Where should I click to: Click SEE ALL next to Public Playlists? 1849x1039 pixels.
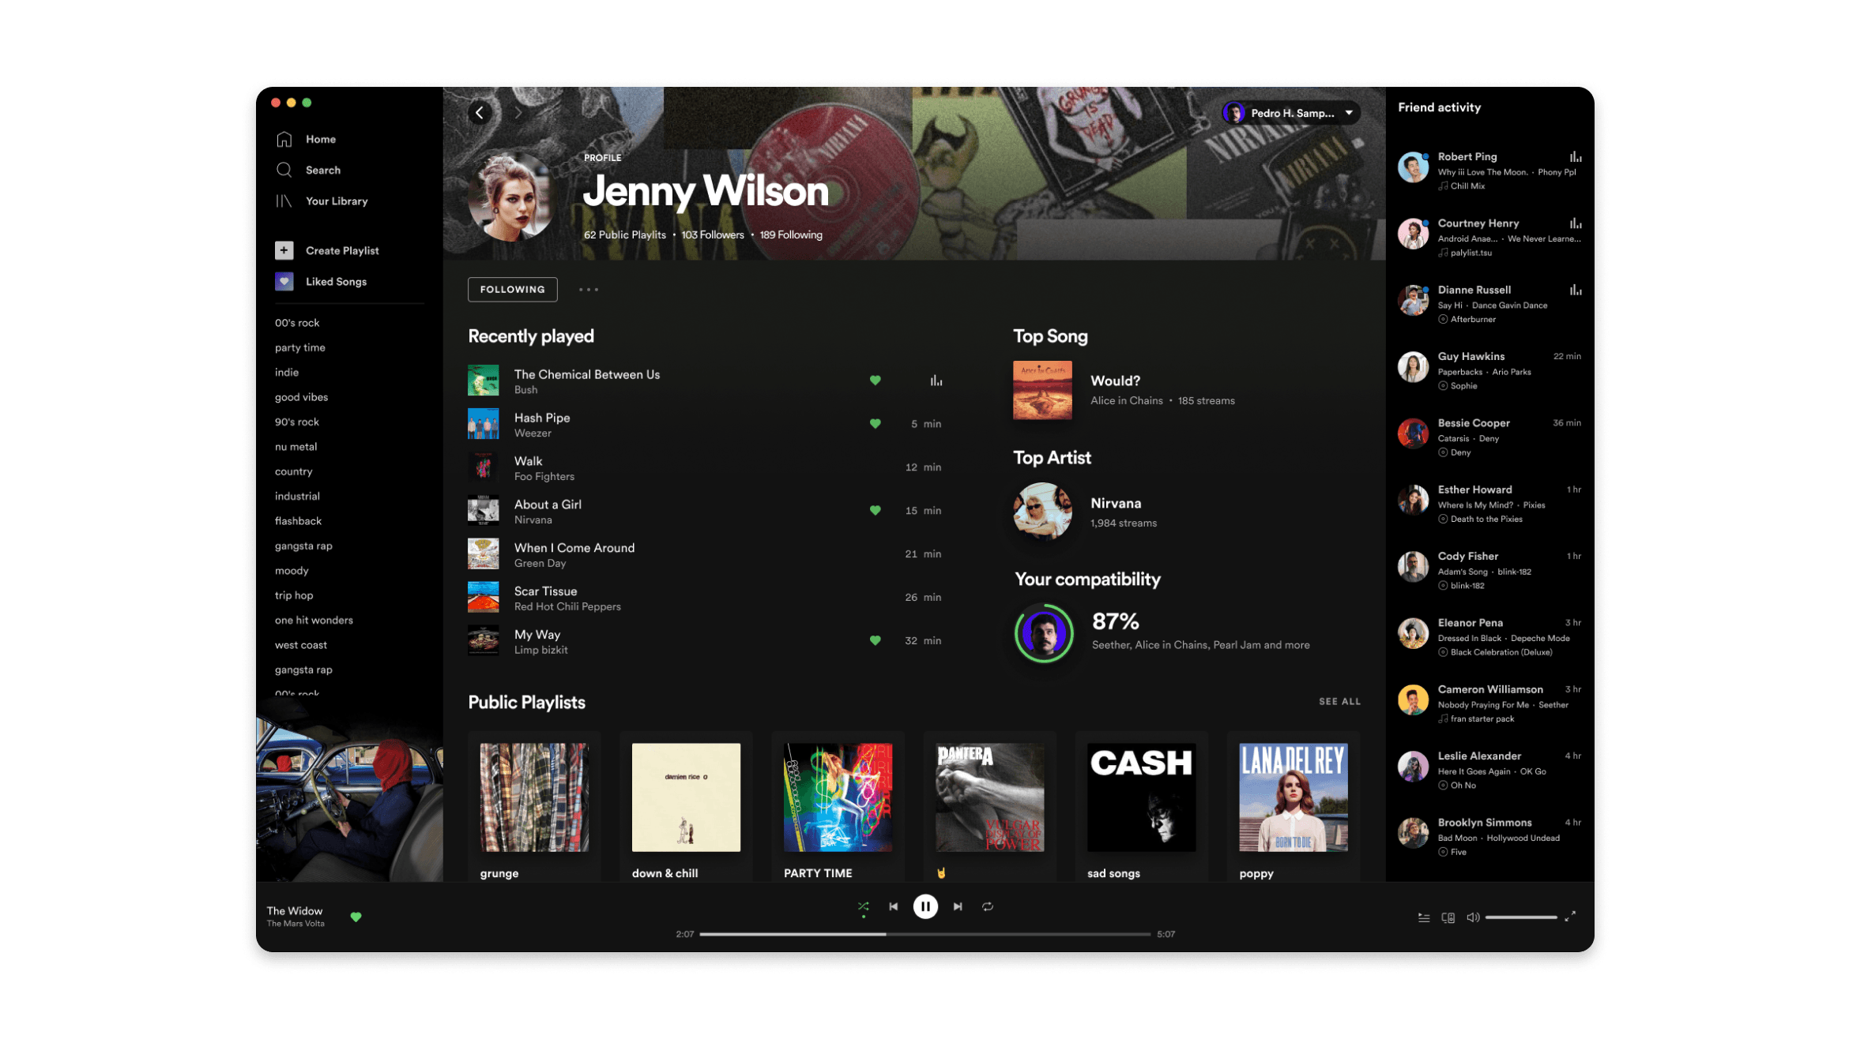pyautogui.click(x=1339, y=701)
